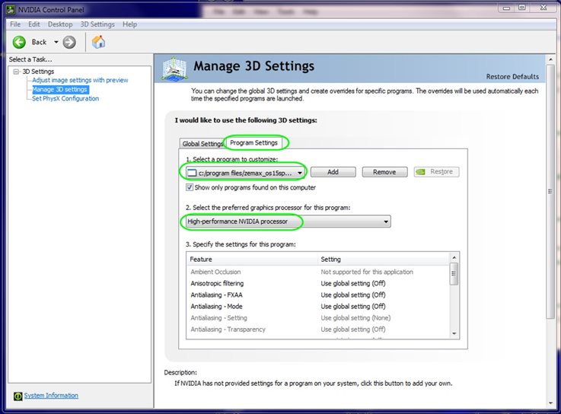Select the Ambient Occlusion row
Screen dimensions: 561x414
point(317,272)
